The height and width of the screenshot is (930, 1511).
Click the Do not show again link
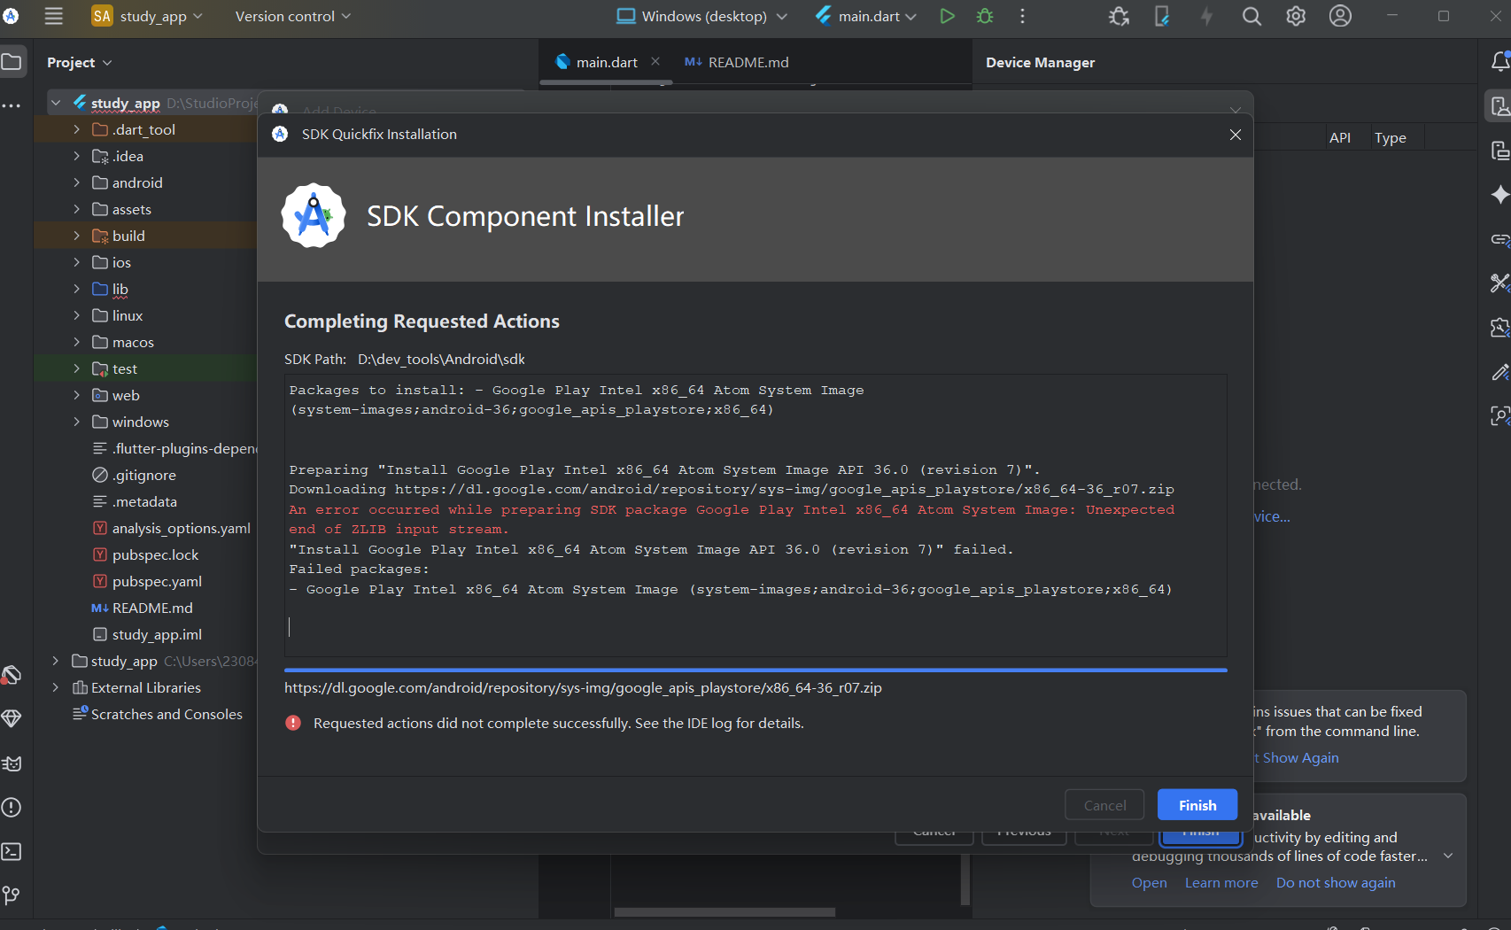point(1336,882)
